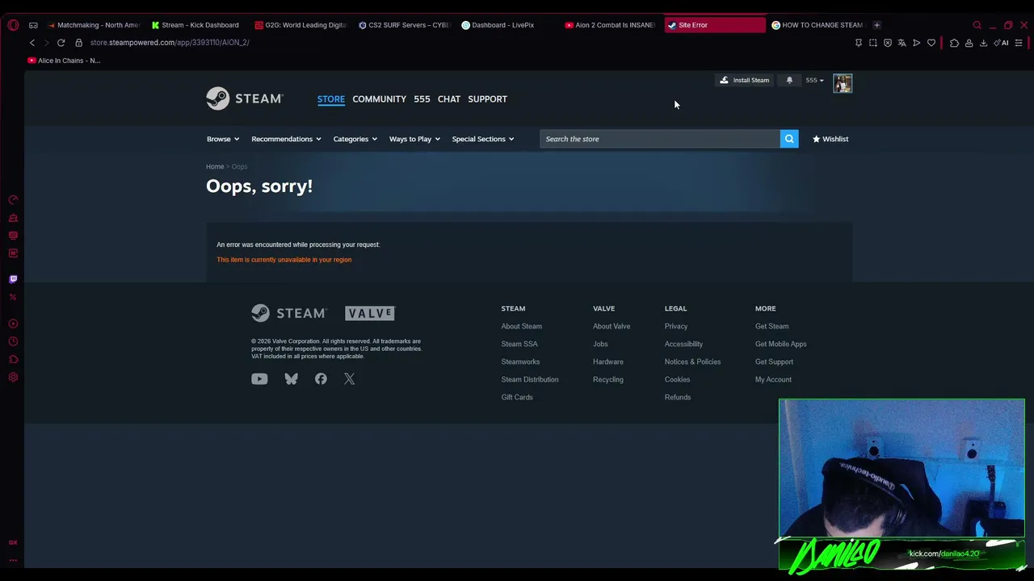Switch to the HOW TO CHANGE STEAM tab

click(817, 25)
